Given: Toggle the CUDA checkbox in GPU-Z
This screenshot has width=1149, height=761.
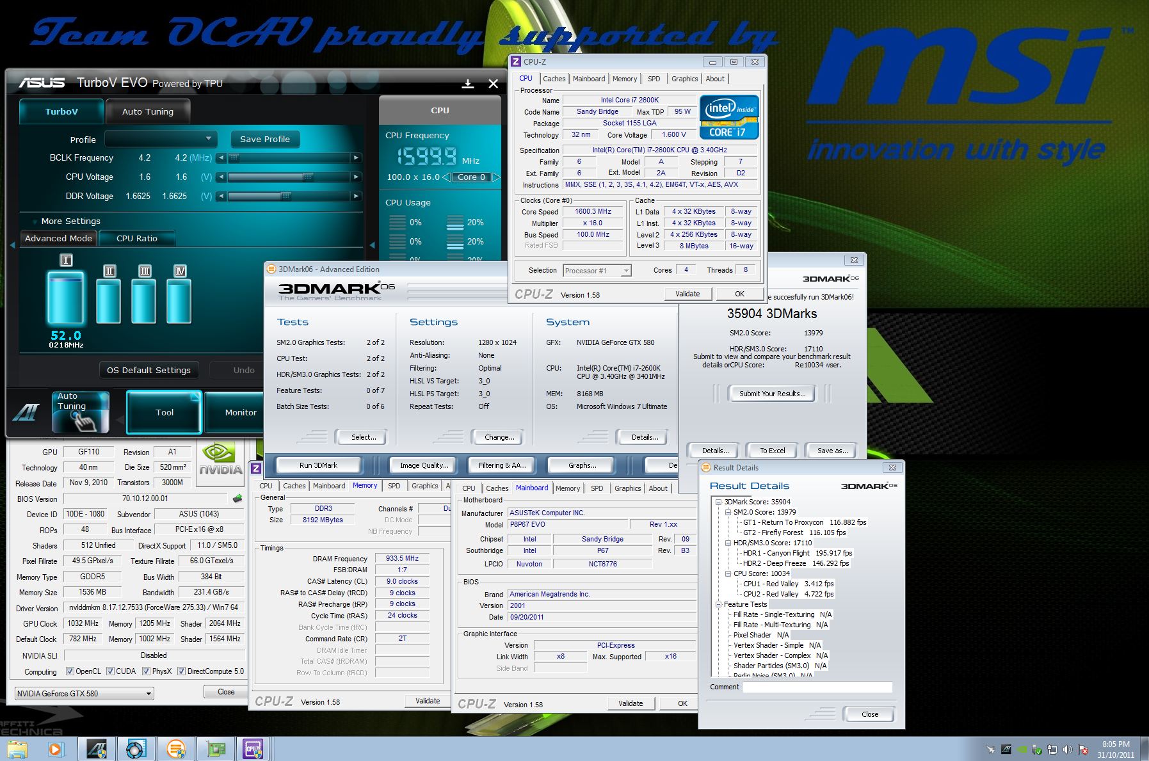Looking at the screenshot, I should pos(111,671).
